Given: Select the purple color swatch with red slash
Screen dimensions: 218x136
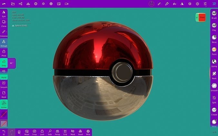Looking at the screenshot, I should [4, 114].
